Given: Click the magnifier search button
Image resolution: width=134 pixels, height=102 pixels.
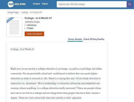Looking at the screenshot, I should pyautogui.click(x=130, y=4).
